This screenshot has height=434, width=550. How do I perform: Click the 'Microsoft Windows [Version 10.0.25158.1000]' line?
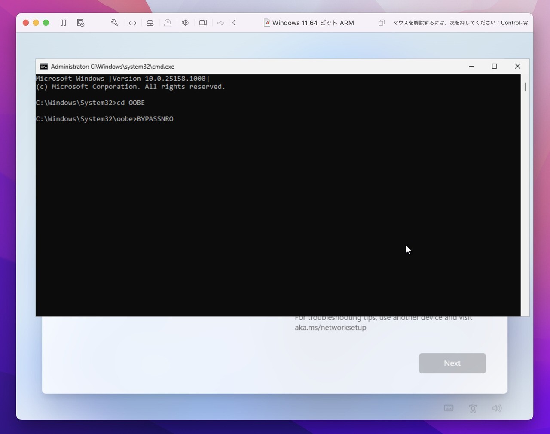(x=122, y=79)
